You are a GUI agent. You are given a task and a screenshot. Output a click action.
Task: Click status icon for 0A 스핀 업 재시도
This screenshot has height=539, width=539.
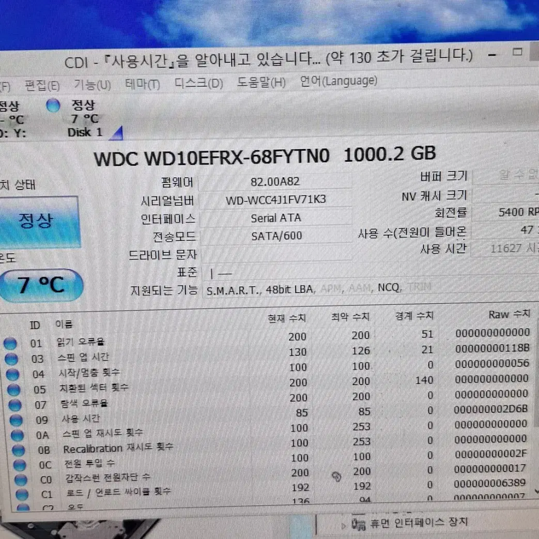[x=17, y=435]
